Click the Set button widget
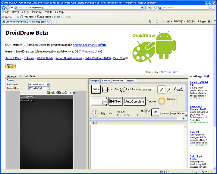 tap(155, 112)
